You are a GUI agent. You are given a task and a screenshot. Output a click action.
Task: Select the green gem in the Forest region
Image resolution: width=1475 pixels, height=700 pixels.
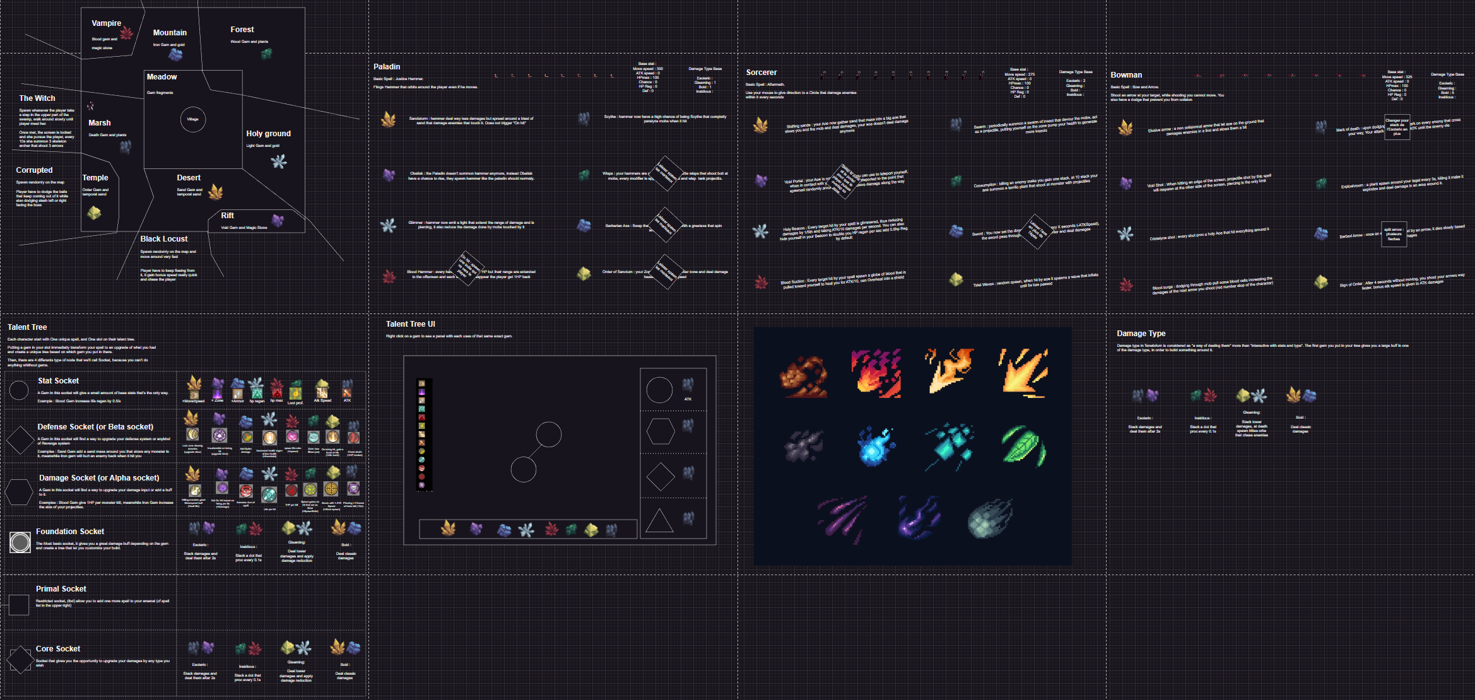click(267, 54)
